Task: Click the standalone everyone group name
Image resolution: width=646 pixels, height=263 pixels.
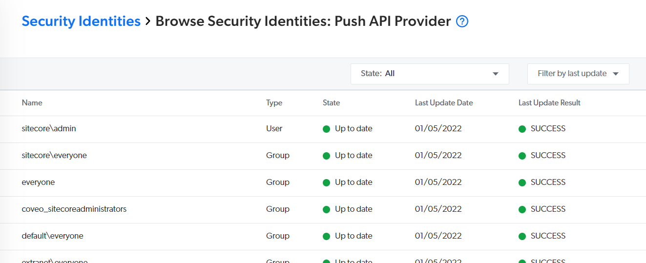Action: pyautogui.click(x=38, y=182)
